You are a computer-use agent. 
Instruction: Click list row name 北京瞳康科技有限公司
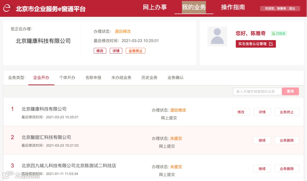pyautogui.click(x=44, y=109)
